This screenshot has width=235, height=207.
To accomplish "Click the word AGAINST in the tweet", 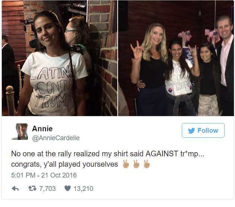I will [162, 154].
